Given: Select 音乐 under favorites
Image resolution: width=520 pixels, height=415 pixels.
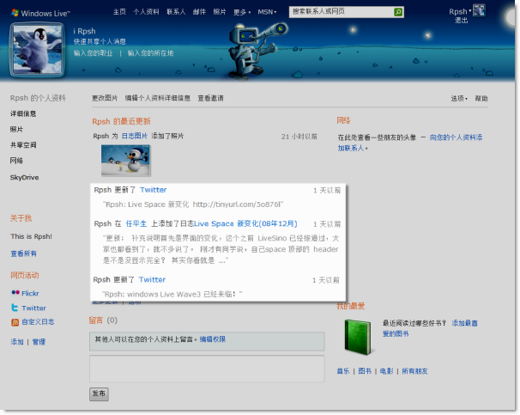Looking at the screenshot, I should [343, 371].
